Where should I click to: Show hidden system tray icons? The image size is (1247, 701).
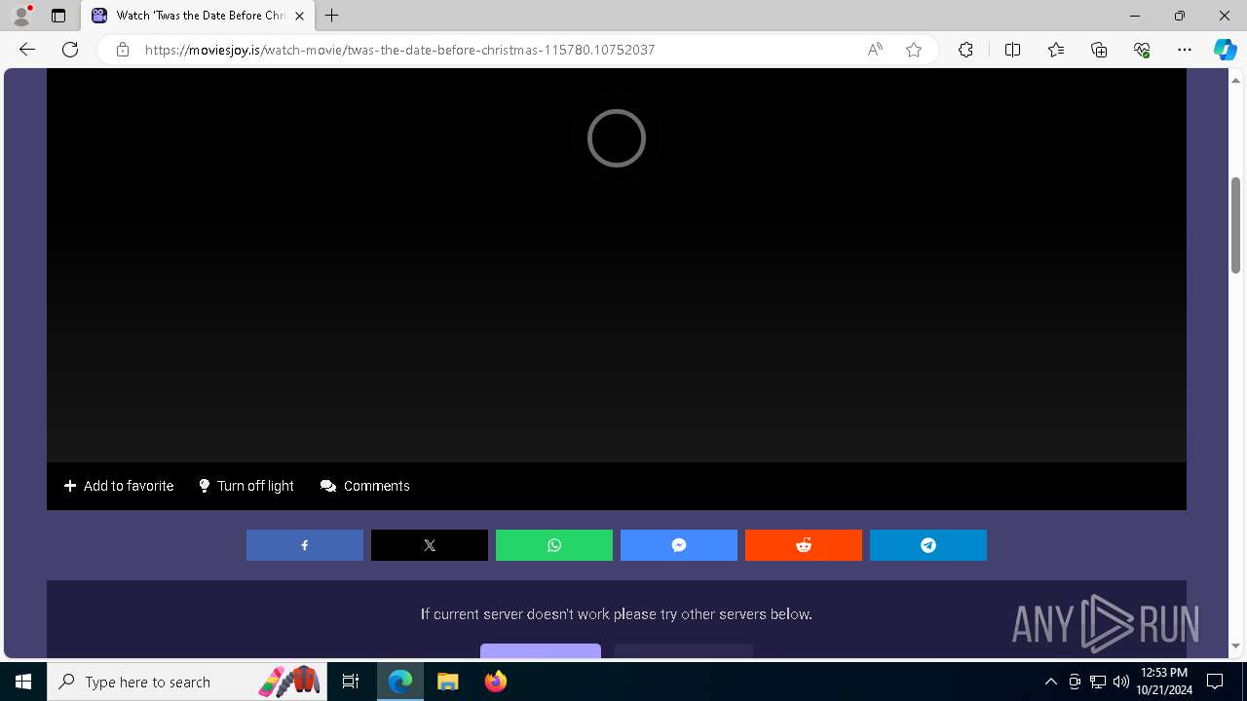coord(1051,682)
